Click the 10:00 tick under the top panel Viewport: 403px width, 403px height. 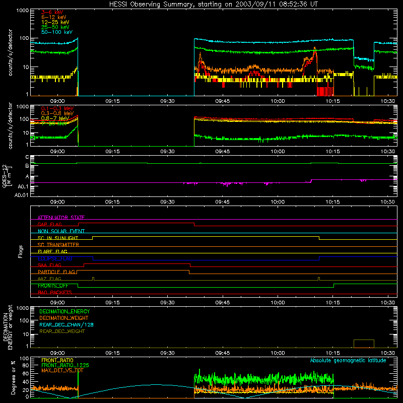[278, 101]
